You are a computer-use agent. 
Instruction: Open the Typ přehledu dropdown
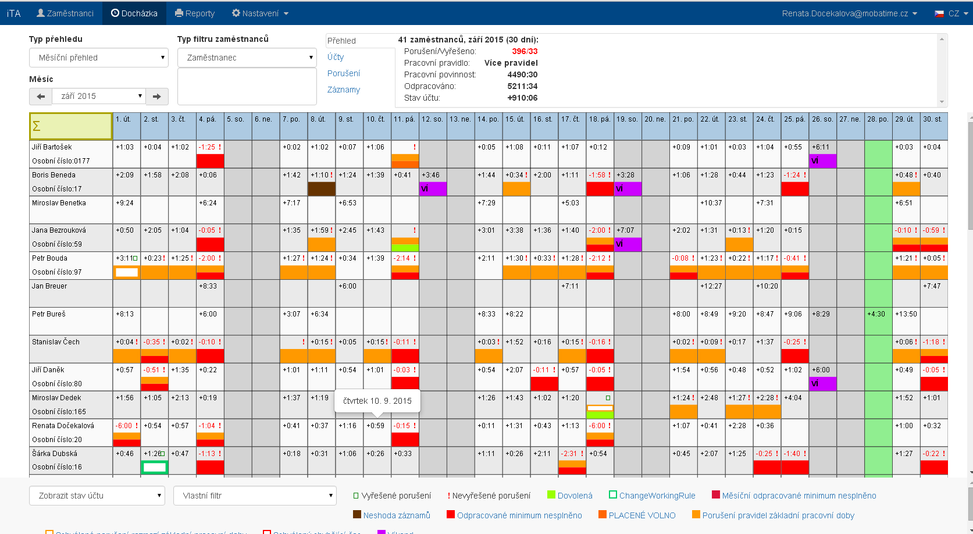pyautogui.click(x=99, y=58)
